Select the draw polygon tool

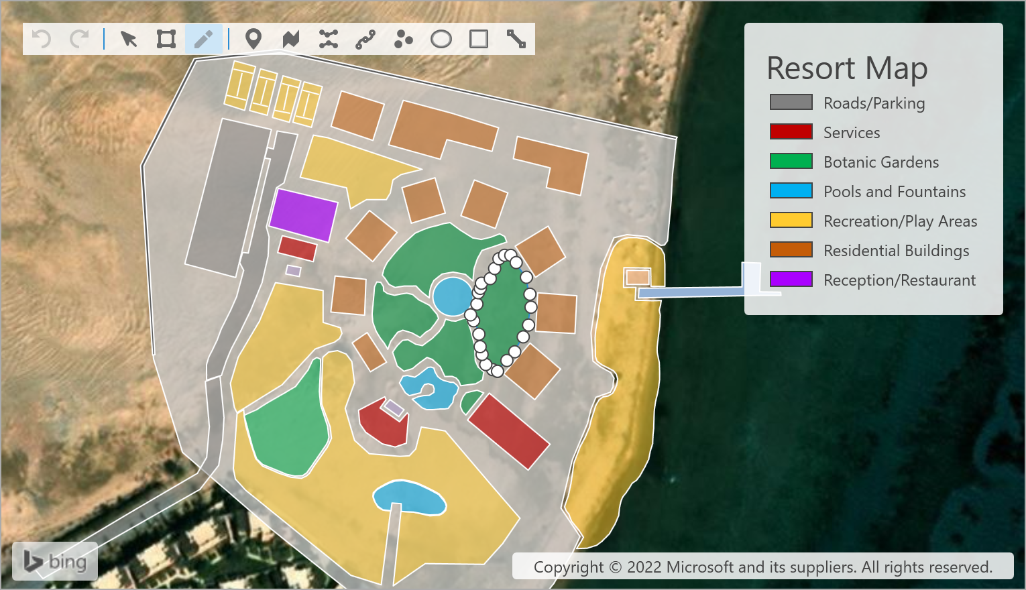(x=290, y=39)
